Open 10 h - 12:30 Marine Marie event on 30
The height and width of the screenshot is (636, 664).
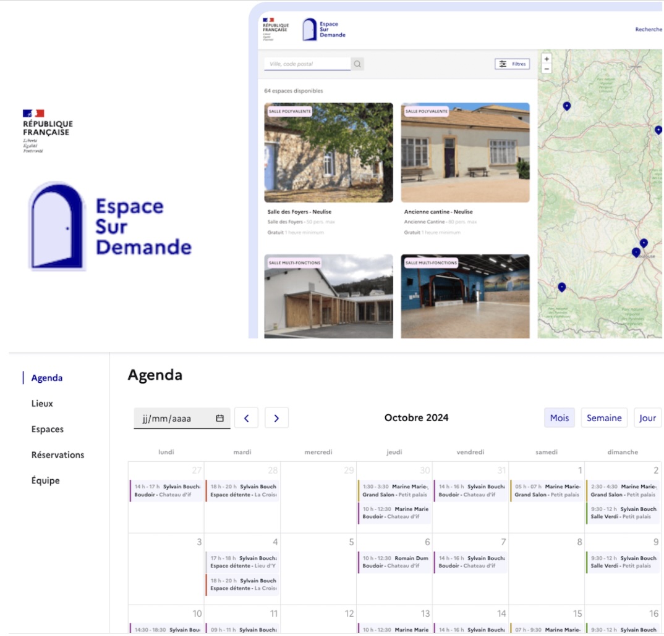pyautogui.click(x=394, y=513)
